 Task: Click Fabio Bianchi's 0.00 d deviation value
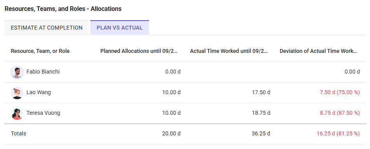pos(352,72)
